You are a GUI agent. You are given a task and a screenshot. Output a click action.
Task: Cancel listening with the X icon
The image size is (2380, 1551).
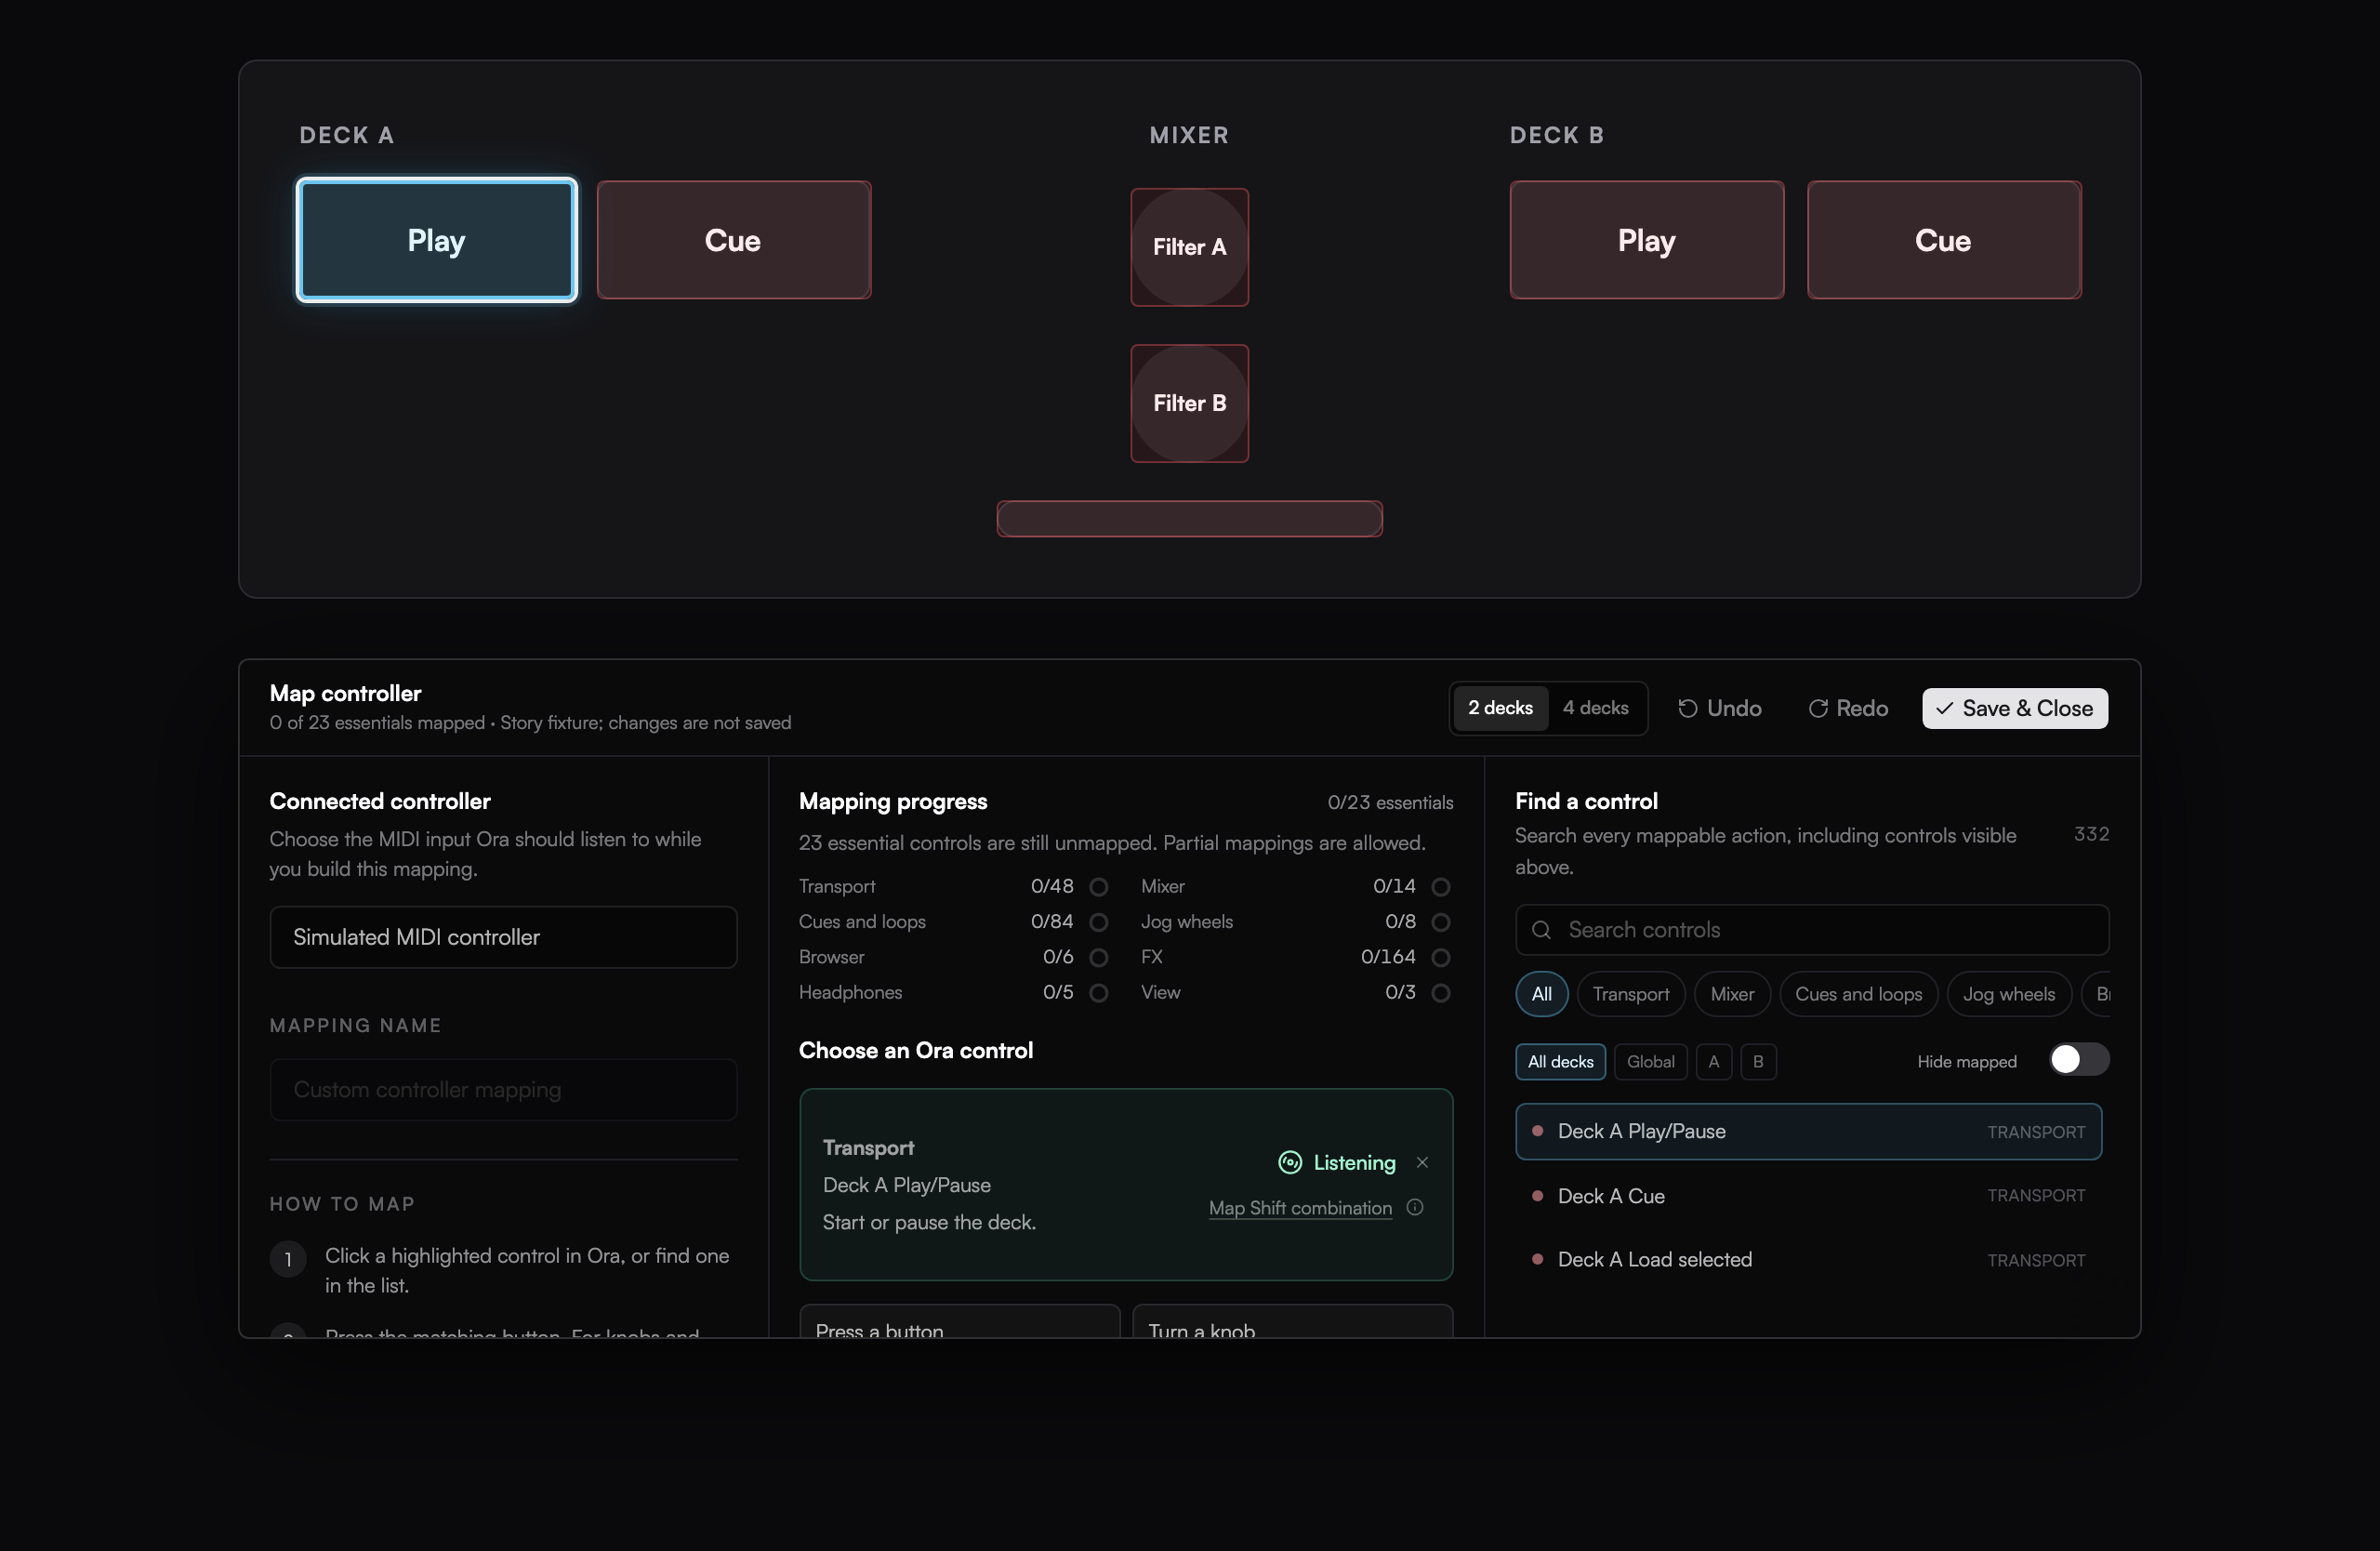tap(1422, 1162)
